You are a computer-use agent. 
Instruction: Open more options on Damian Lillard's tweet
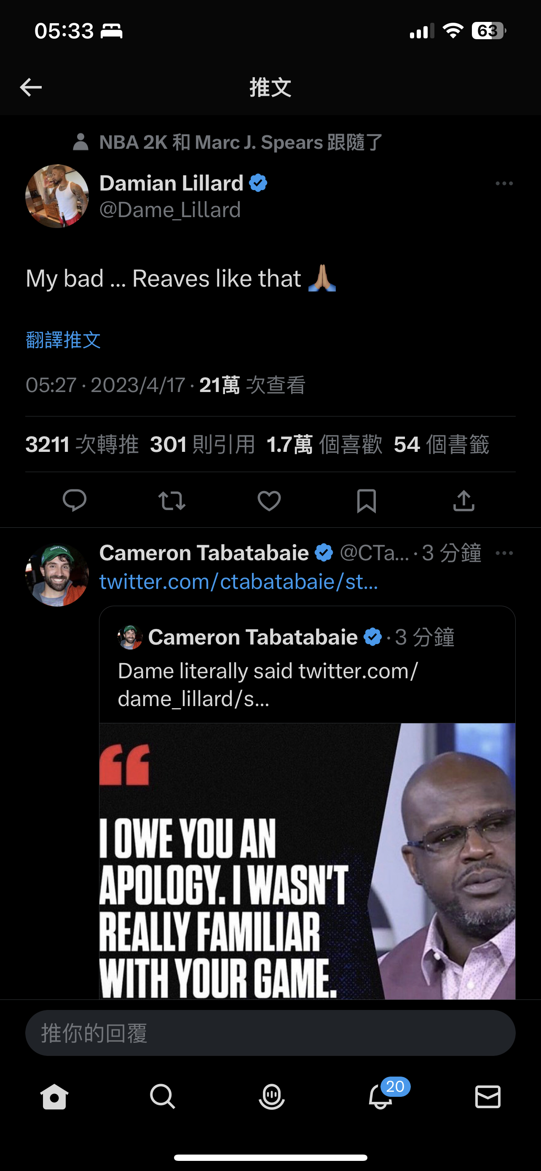[x=504, y=184]
